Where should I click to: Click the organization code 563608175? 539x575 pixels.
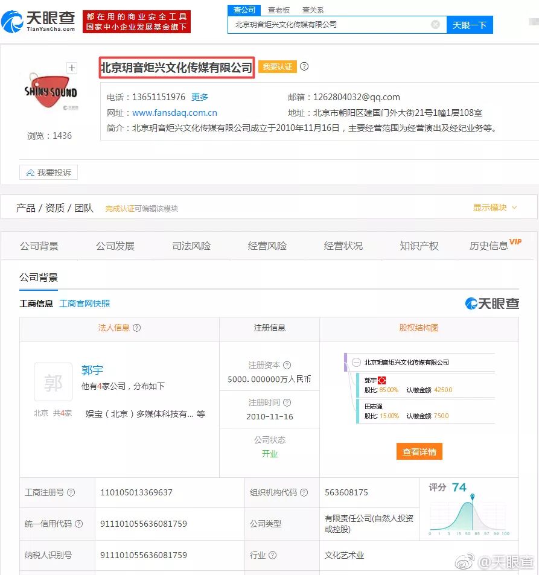click(346, 492)
